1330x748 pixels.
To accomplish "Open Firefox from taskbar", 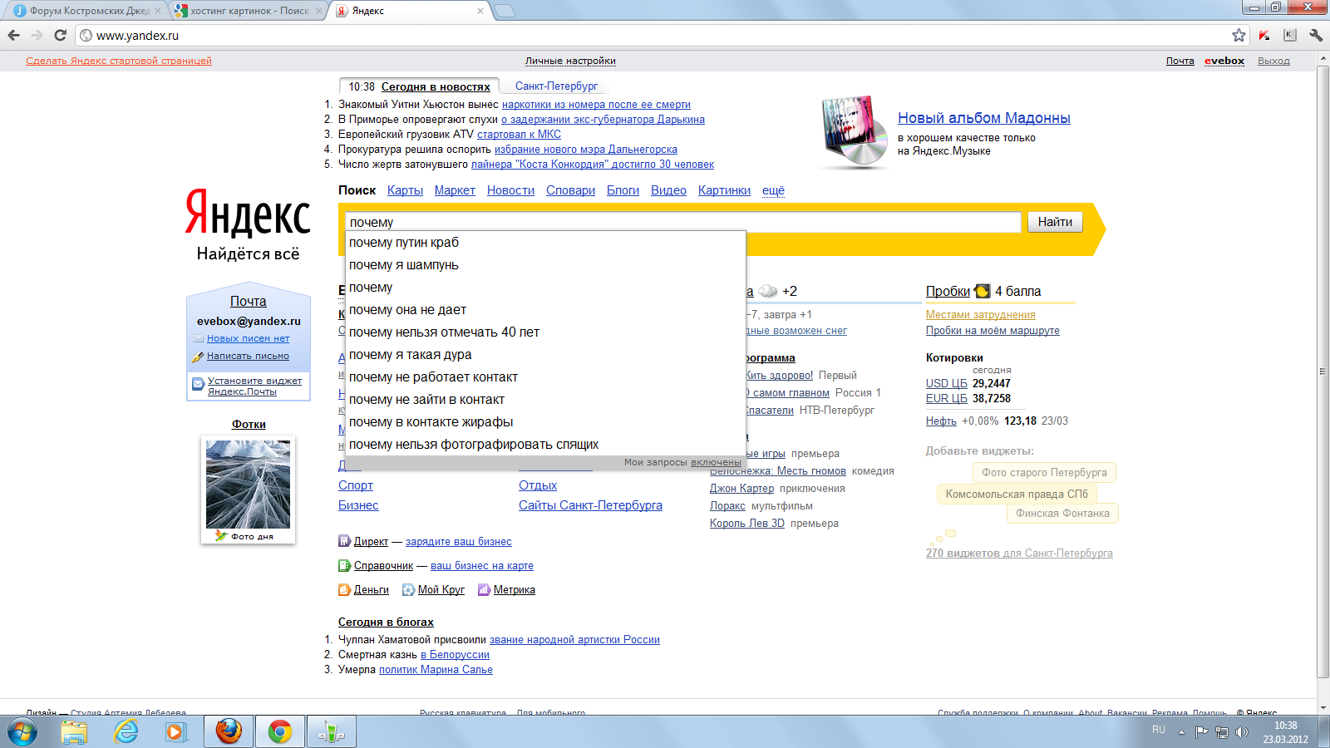I will click(x=229, y=732).
